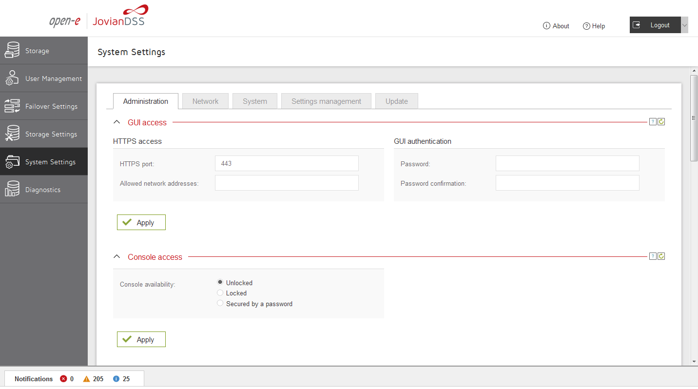Click the open-e JovianDSS logo
Screen dimensions: 698x389
point(98,17)
